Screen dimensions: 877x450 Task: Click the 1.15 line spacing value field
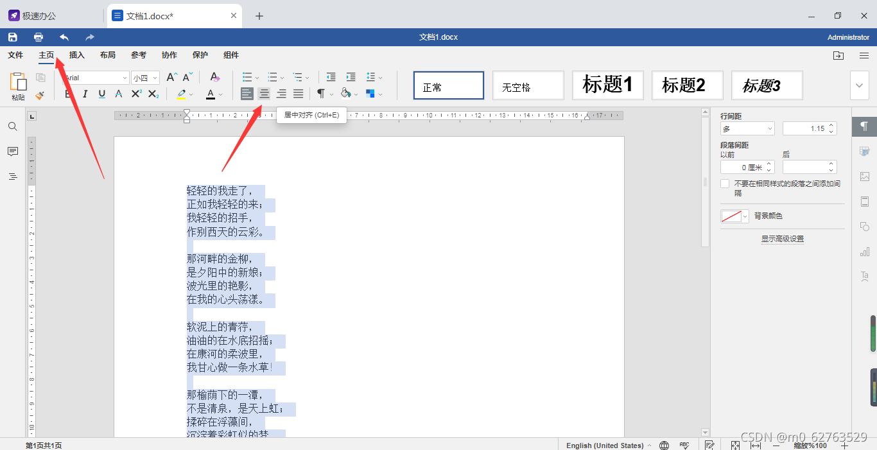[810, 128]
